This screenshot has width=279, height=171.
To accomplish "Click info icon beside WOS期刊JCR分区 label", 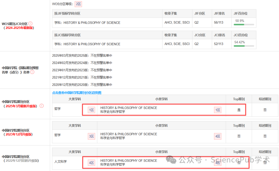I will [30, 24].
